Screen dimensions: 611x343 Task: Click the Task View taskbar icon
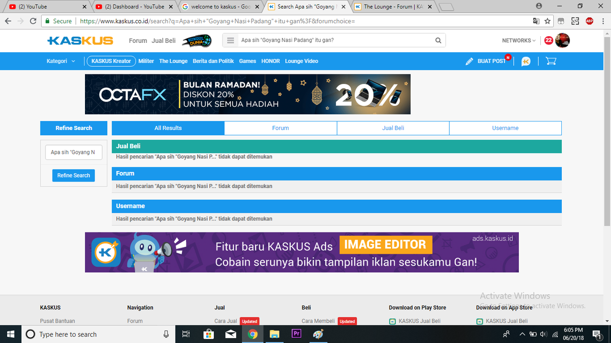[187, 334]
